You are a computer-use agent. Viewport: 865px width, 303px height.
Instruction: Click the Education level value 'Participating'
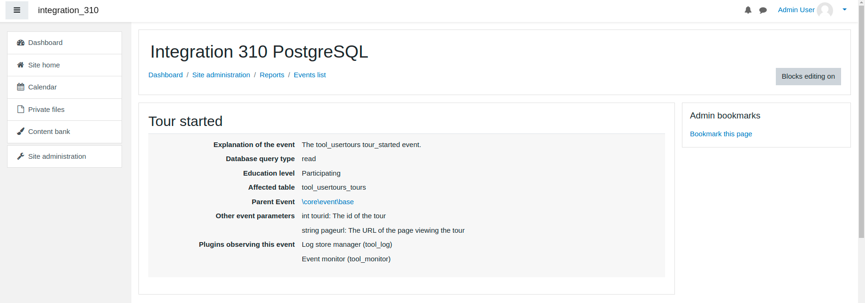coord(321,173)
